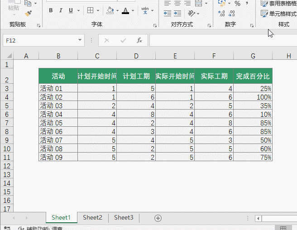Switch to the Sheet3 tab
This screenshot has width=297, height=230.
click(124, 217)
